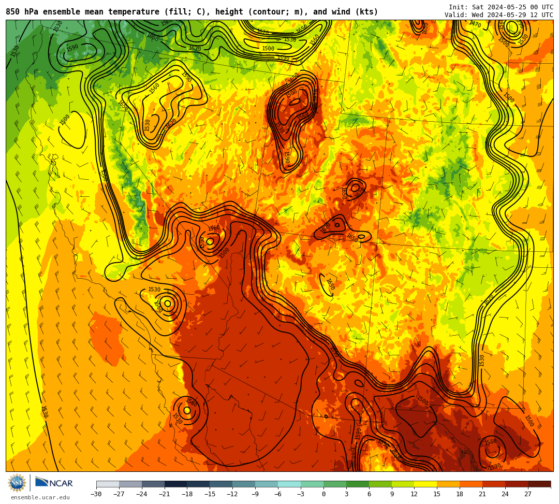Pick colorbar swatch between 24 and 27

(x=517, y=484)
